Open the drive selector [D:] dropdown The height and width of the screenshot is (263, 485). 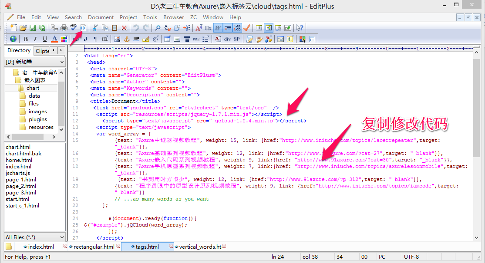35,62
